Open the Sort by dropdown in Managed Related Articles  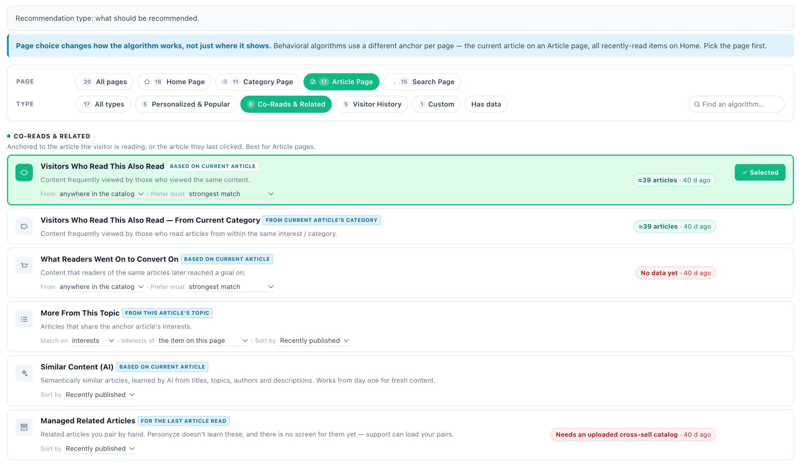click(x=99, y=448)
